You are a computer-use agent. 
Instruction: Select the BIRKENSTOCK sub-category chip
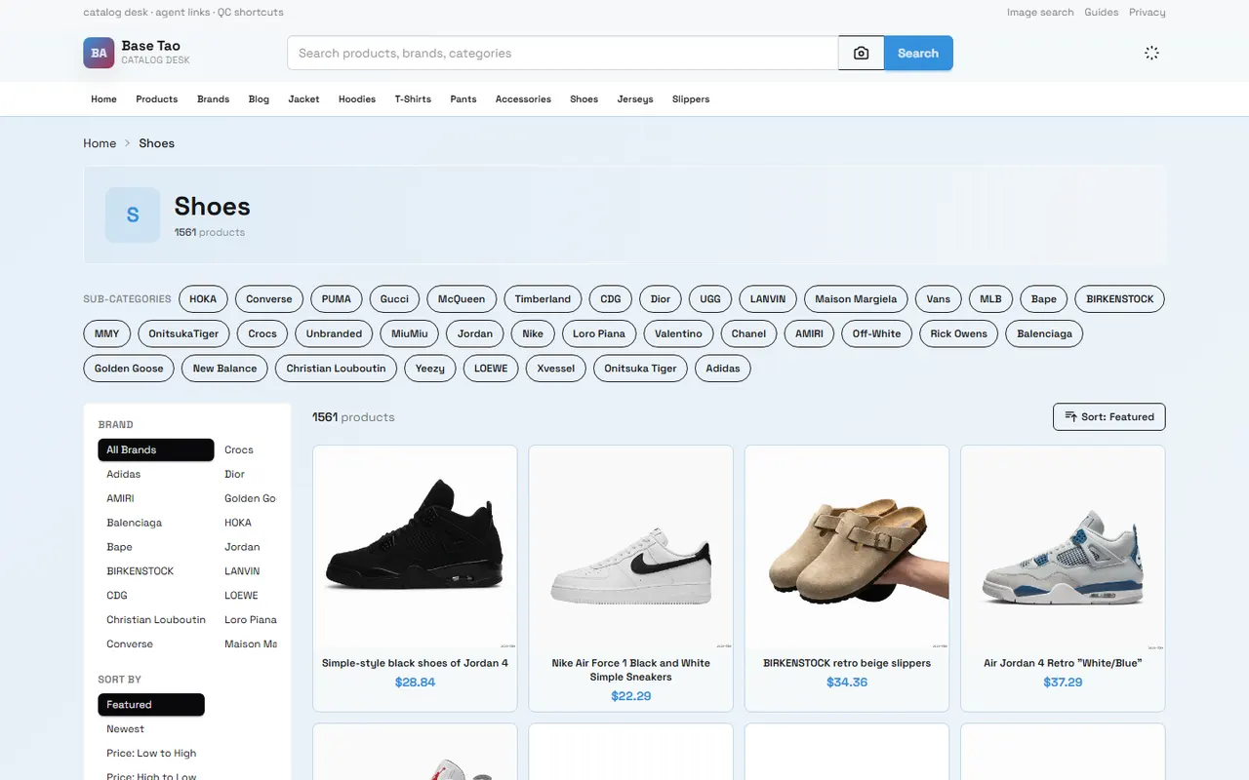(1119, 299)
